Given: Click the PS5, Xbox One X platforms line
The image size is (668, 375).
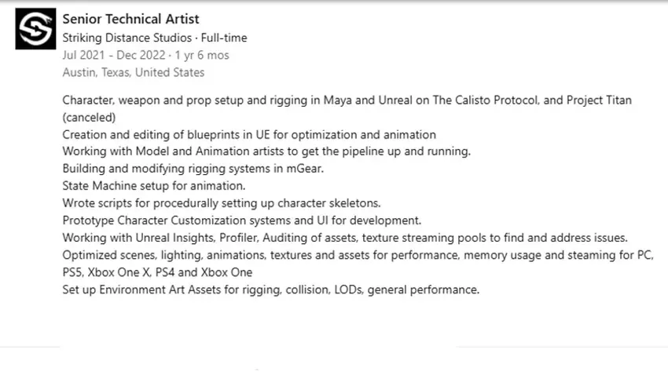Looking at the screenshot, I should click(x=157, y=272).
